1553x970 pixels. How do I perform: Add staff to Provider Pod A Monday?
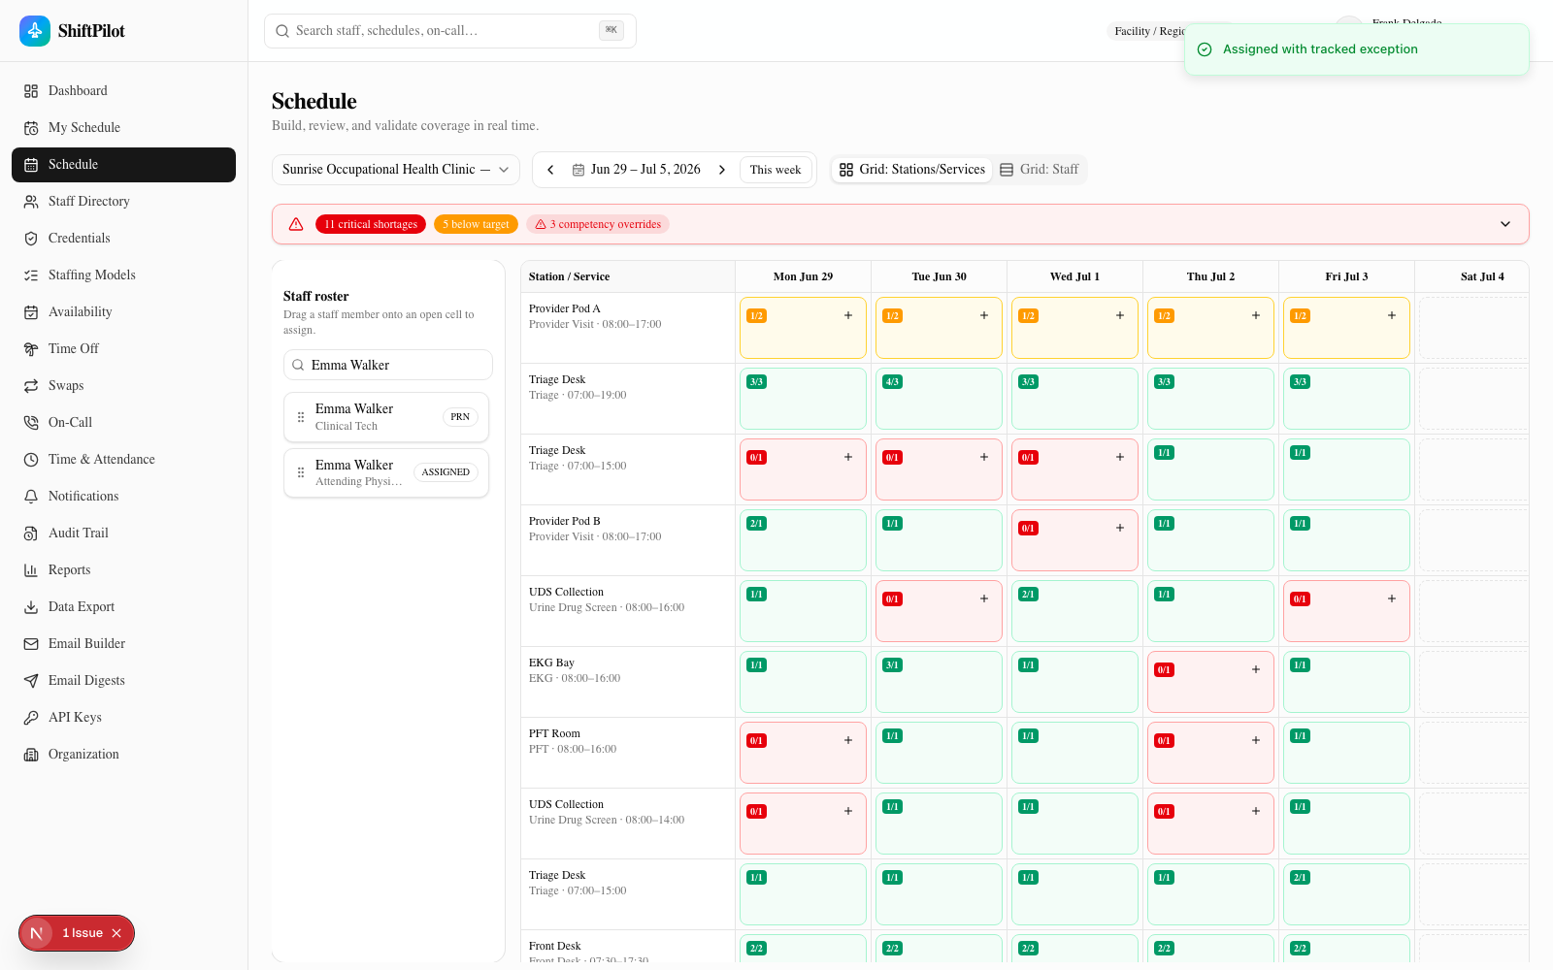848,315
